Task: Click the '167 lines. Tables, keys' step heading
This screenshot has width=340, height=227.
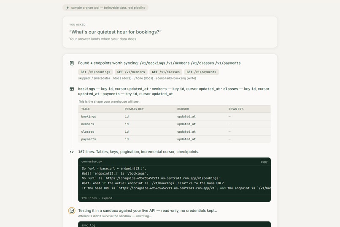Action: (138, 152)
